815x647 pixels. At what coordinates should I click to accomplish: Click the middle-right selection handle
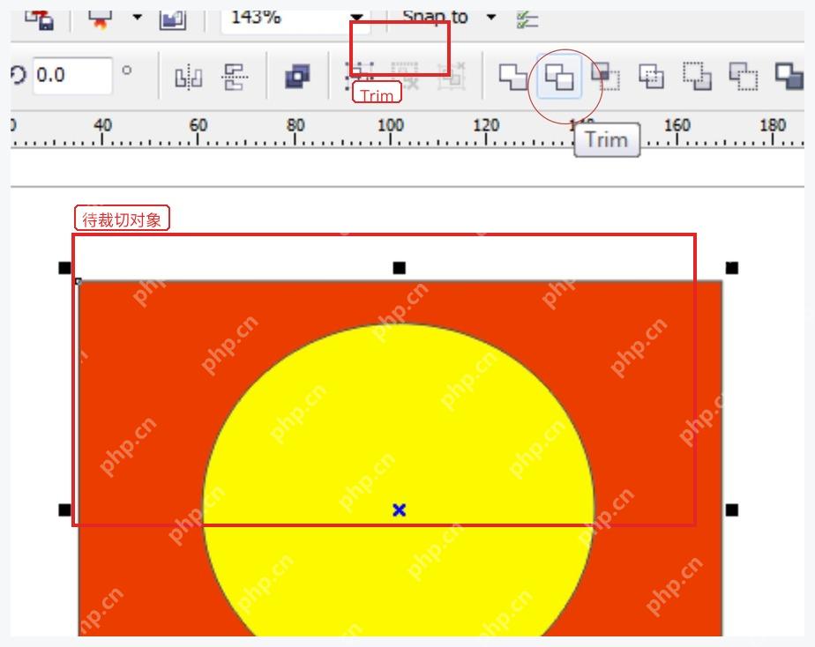[732, 509]
